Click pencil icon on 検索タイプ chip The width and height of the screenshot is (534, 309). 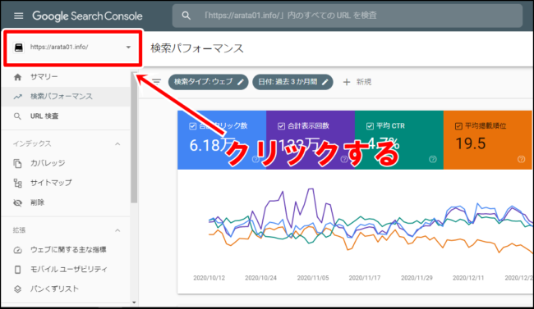241,82
